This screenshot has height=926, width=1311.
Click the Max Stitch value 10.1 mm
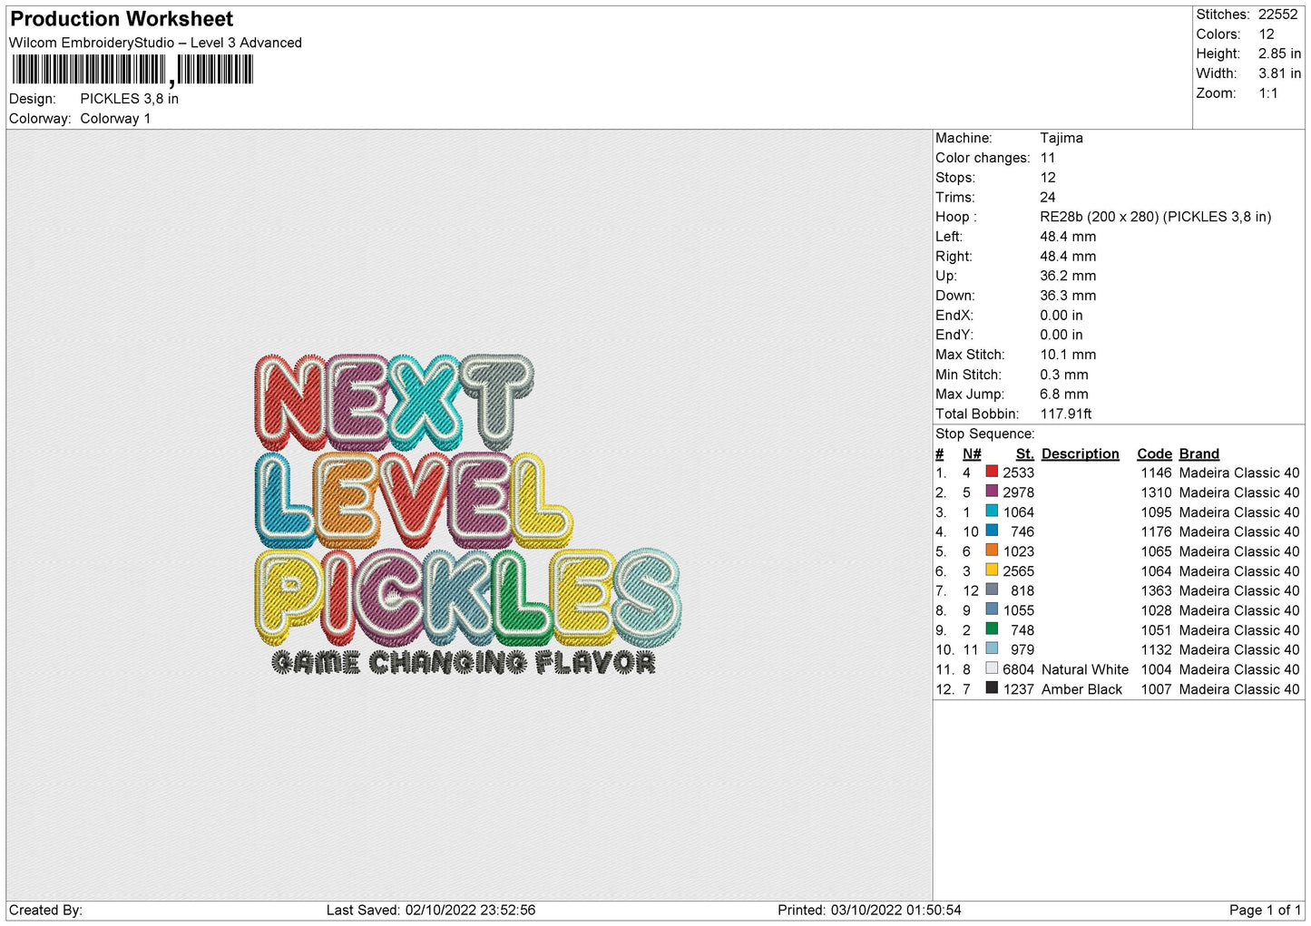1068,355
